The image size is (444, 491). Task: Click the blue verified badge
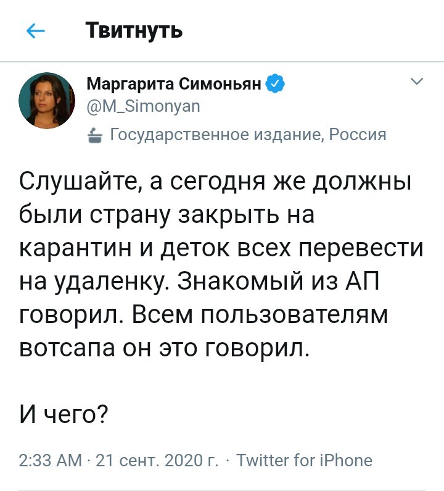click(x=274, y=84)
